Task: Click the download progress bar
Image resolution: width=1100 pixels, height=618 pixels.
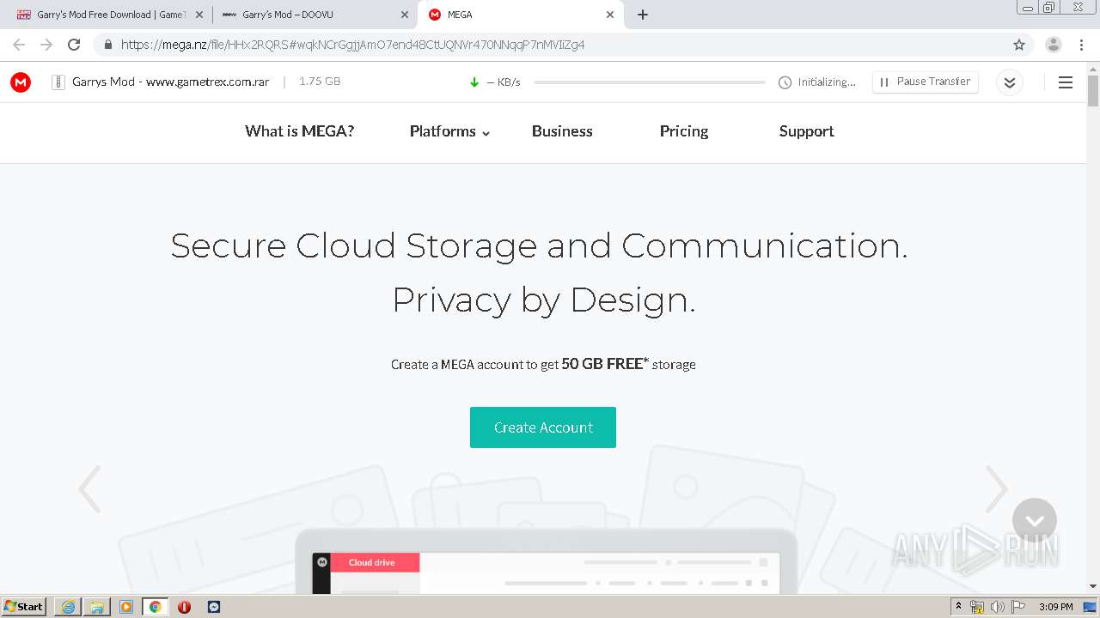Action: (650, 82)
